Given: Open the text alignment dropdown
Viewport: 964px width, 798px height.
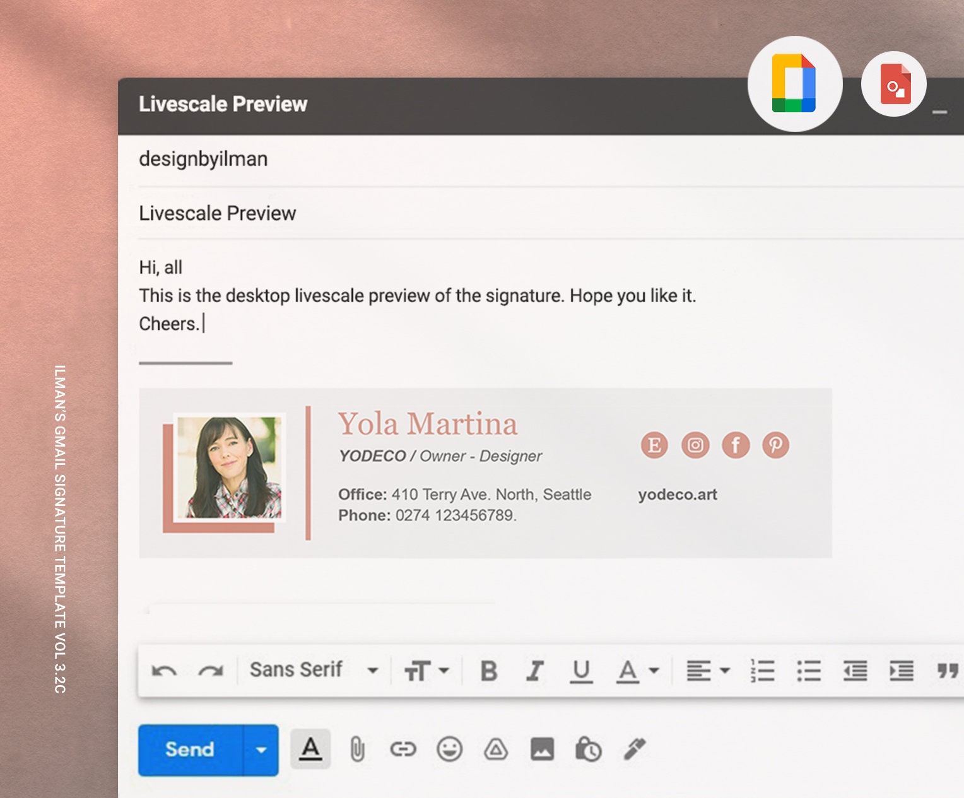Looking at the screenshot, I should click(x=708, y=671).
